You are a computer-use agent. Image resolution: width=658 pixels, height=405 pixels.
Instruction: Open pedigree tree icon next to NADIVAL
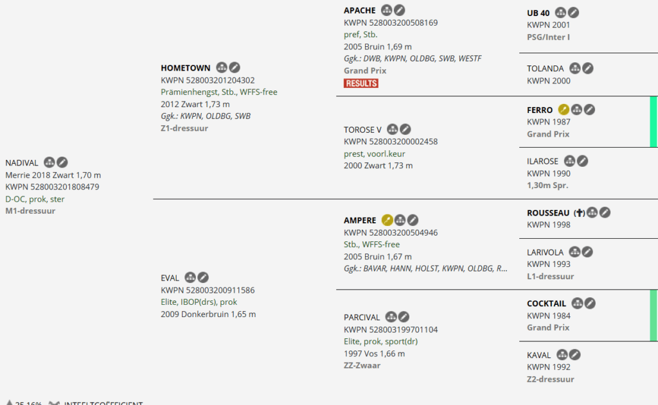49,162
